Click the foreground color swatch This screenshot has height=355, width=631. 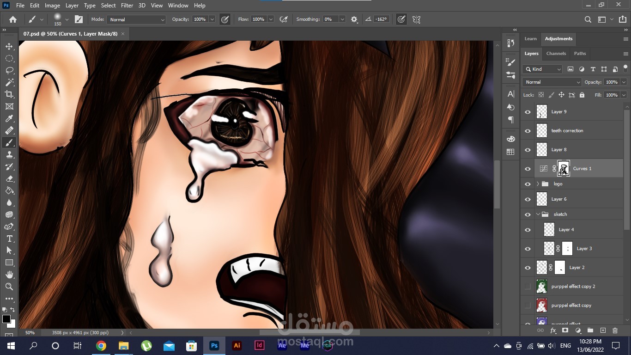point(6,319)
